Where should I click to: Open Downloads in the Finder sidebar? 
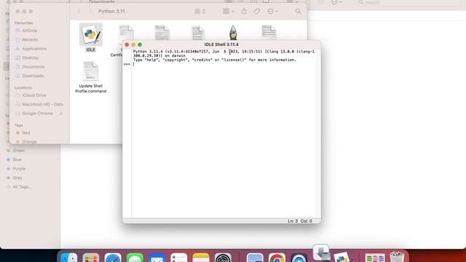(33, 76)
